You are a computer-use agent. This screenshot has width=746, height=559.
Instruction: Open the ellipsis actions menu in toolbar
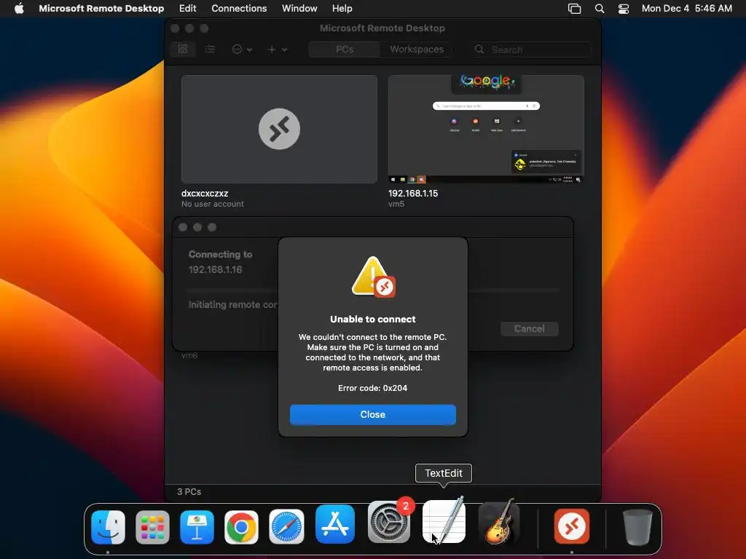click(x=242, y=49)
